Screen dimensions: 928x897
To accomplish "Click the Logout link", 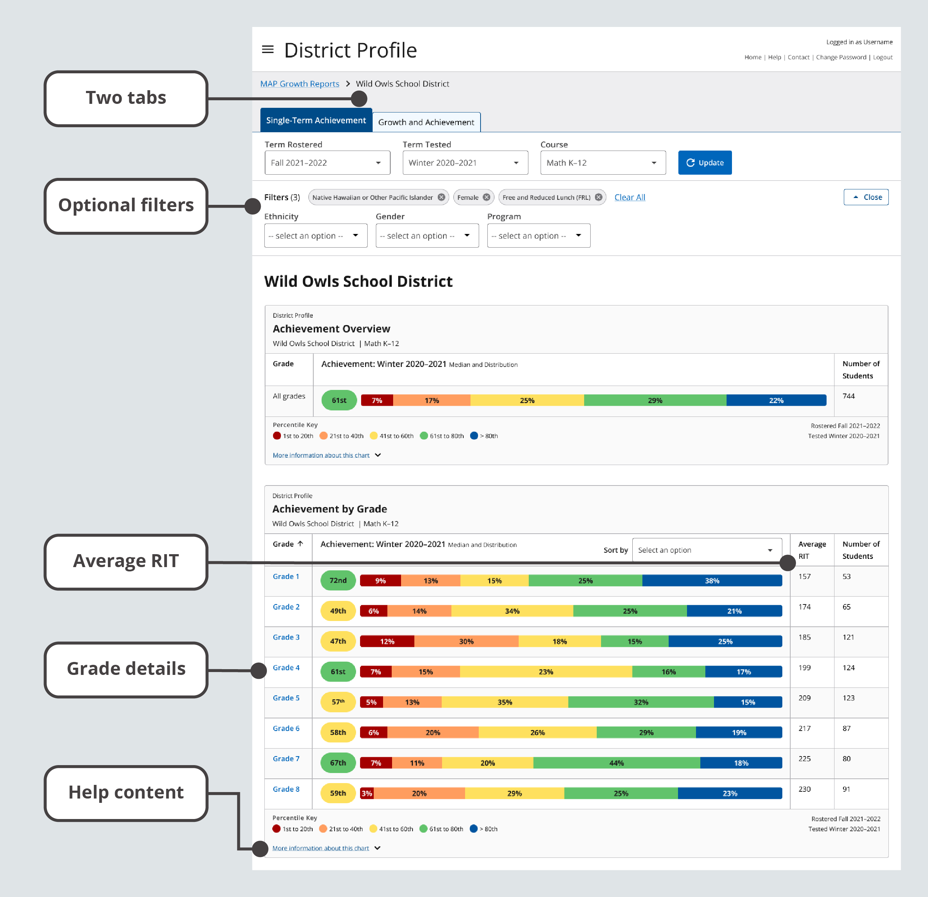I will [x=882, y=57].
